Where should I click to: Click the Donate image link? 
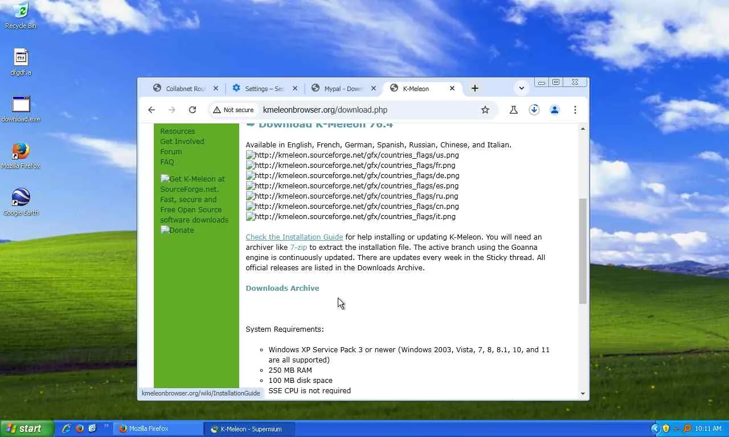point(177,230)
